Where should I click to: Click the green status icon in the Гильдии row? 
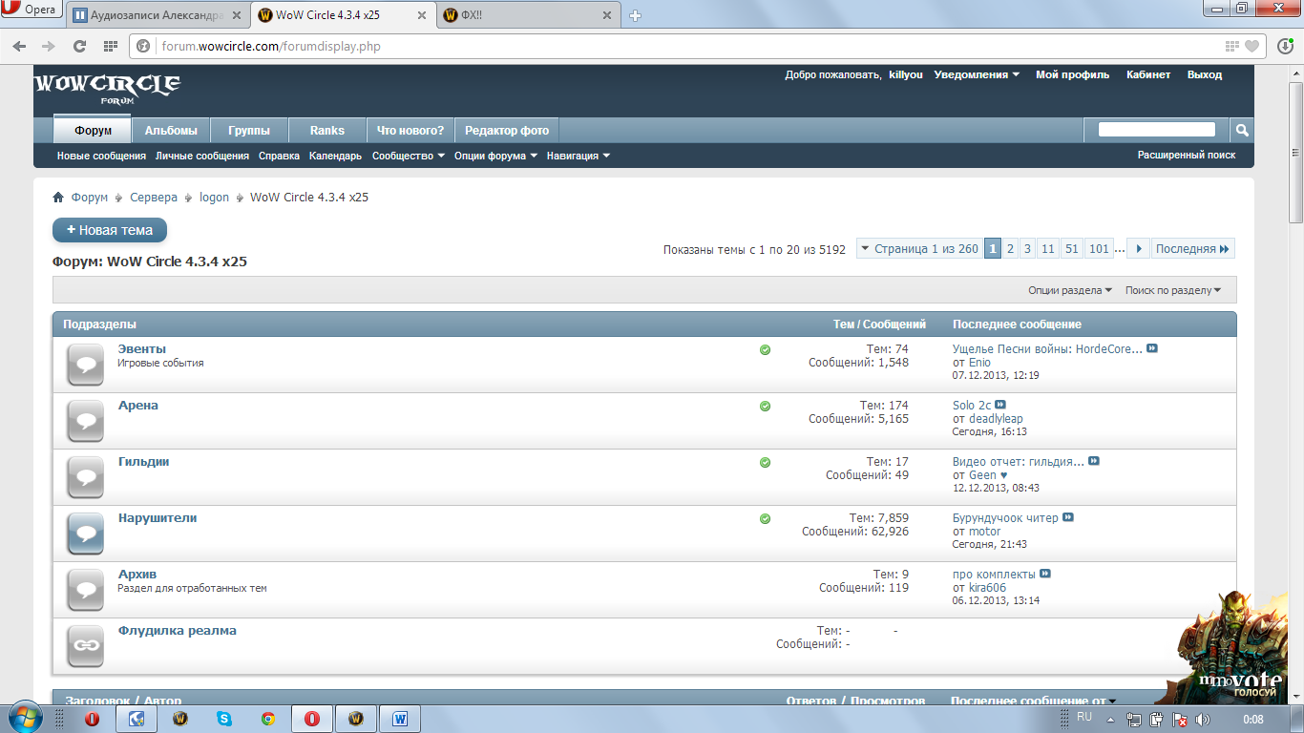click(765, 463)
